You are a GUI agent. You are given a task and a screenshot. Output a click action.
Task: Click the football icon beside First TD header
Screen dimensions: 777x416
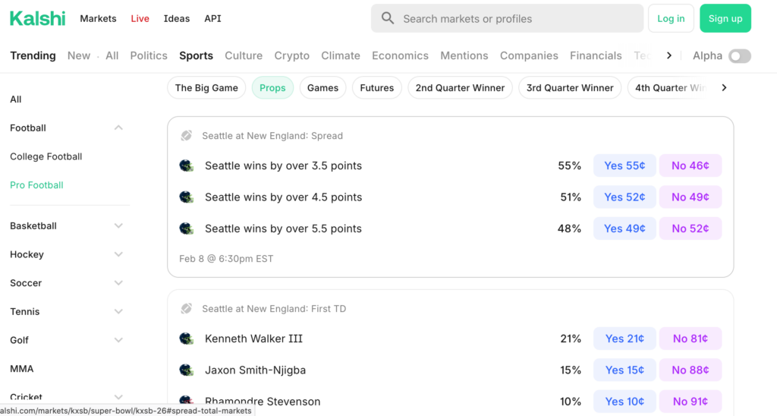(187, 309)
